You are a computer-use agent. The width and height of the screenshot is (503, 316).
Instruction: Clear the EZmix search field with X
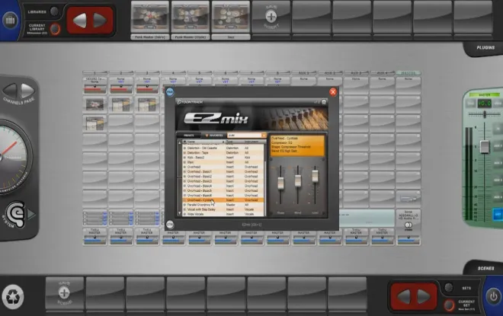[x=264, y=136]
